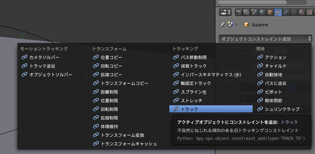Toggle the pin icon beside Suzanne
Screen dimensions: 315x154
pos(222,25)
